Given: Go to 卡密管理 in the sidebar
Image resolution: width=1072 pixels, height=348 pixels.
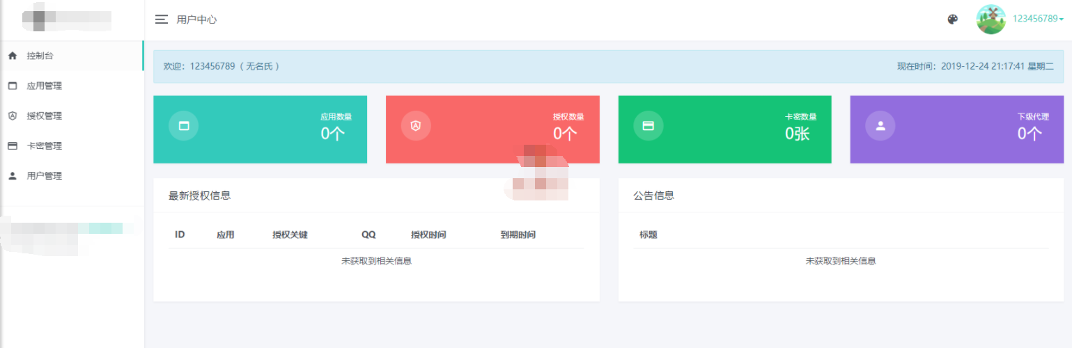Looking at the screenshot, I should 45,145.
